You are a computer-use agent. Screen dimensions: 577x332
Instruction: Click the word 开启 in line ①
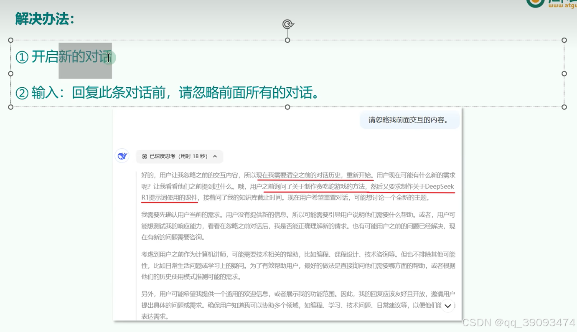pos(45,56)
